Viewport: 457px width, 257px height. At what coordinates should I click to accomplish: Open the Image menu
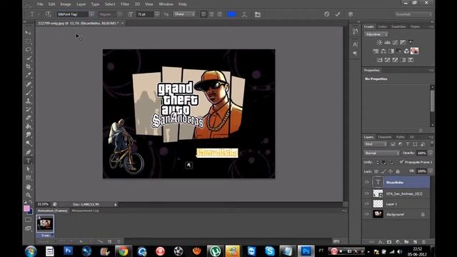point(65,4)
